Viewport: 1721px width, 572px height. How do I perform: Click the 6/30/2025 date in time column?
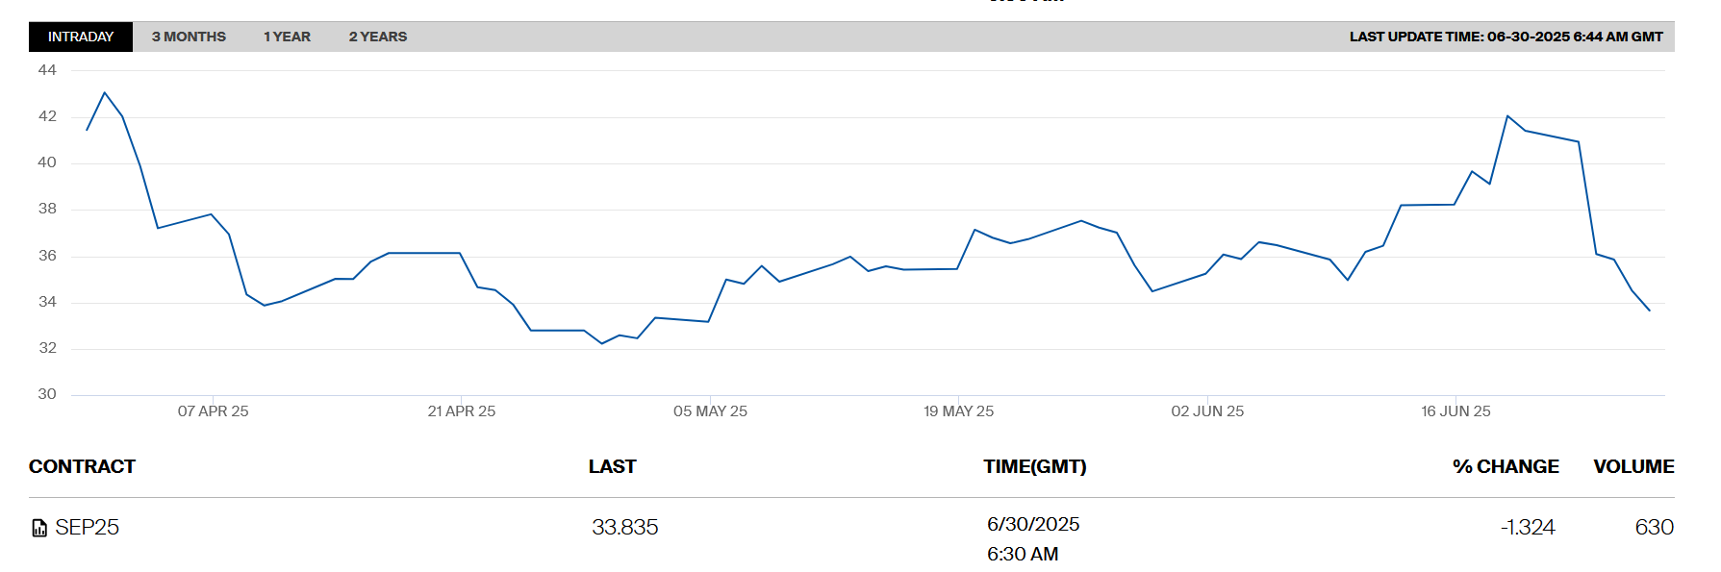click(1032, 524)
